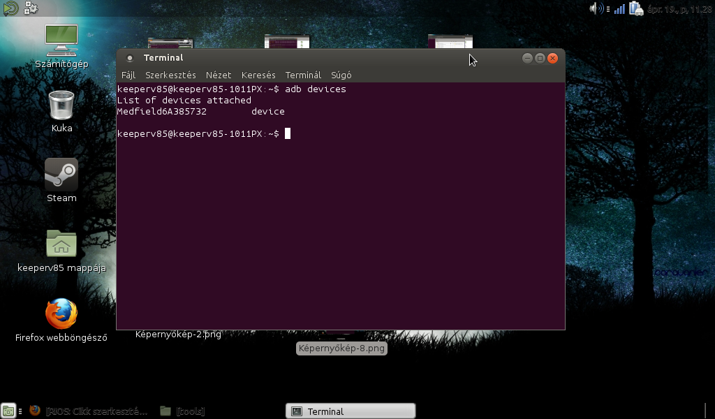Image resolution: width=715 pixels, height=419 pixels.
Task: Open the Keresés menu
Action: (258, 75)
